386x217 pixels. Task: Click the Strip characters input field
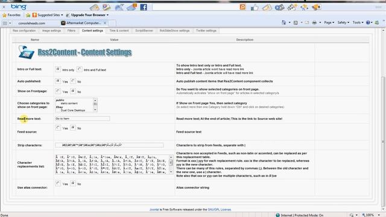109,145
